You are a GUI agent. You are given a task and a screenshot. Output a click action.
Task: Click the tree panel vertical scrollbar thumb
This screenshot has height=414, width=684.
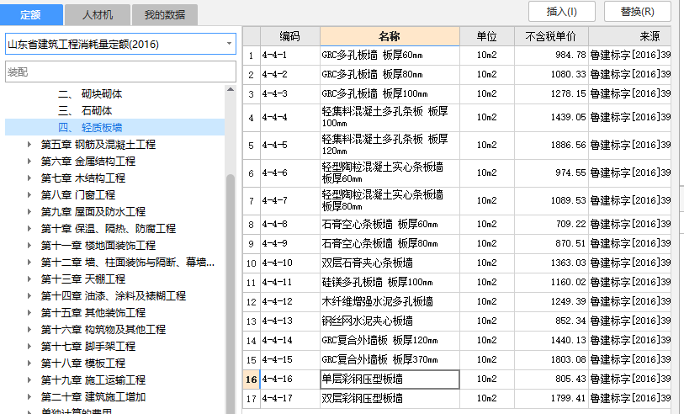231,293
